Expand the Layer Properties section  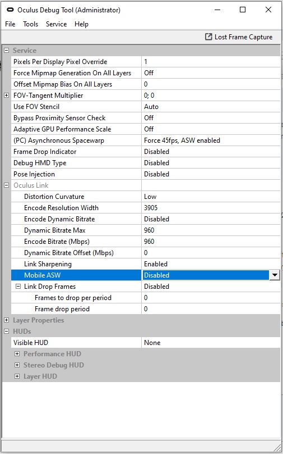7,320
